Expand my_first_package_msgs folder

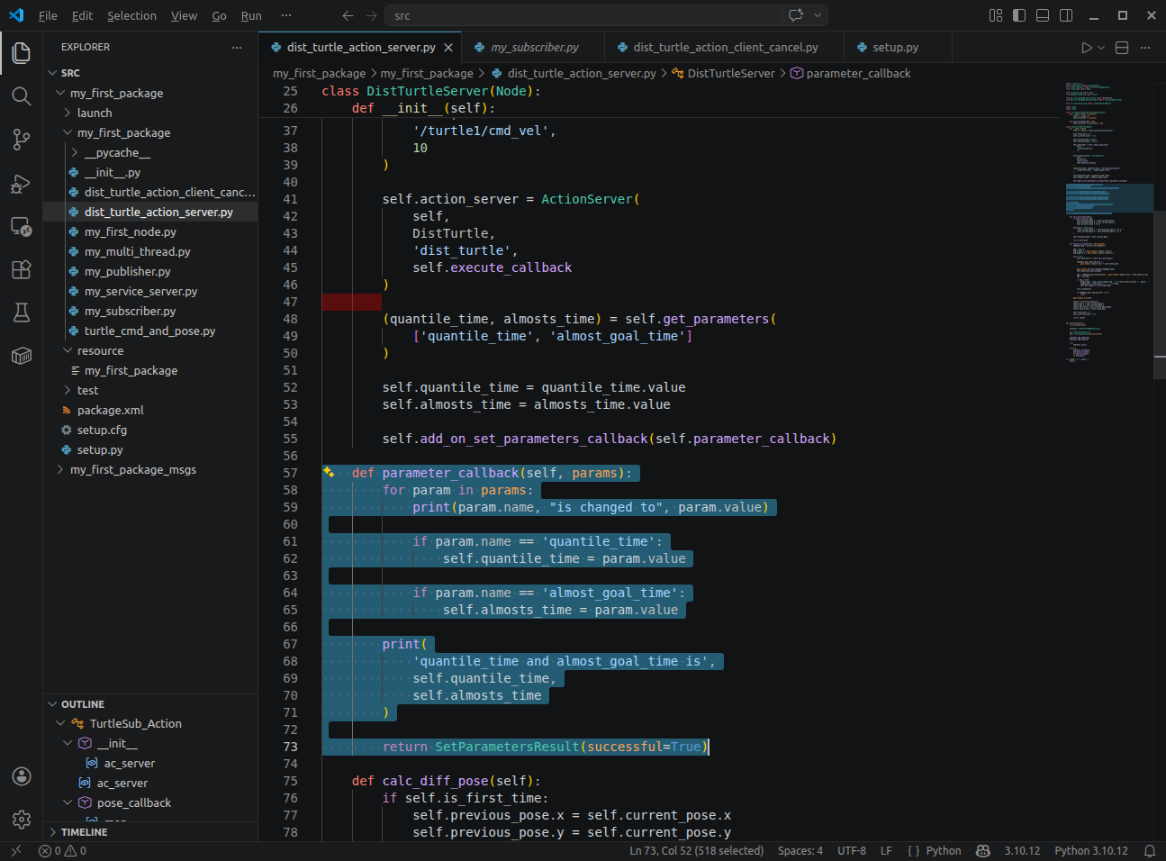pos(60,469)
